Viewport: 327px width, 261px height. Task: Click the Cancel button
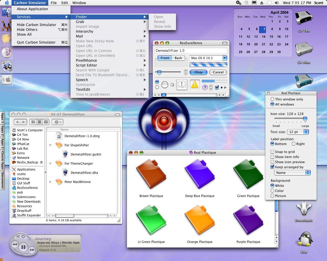[218, 72]
